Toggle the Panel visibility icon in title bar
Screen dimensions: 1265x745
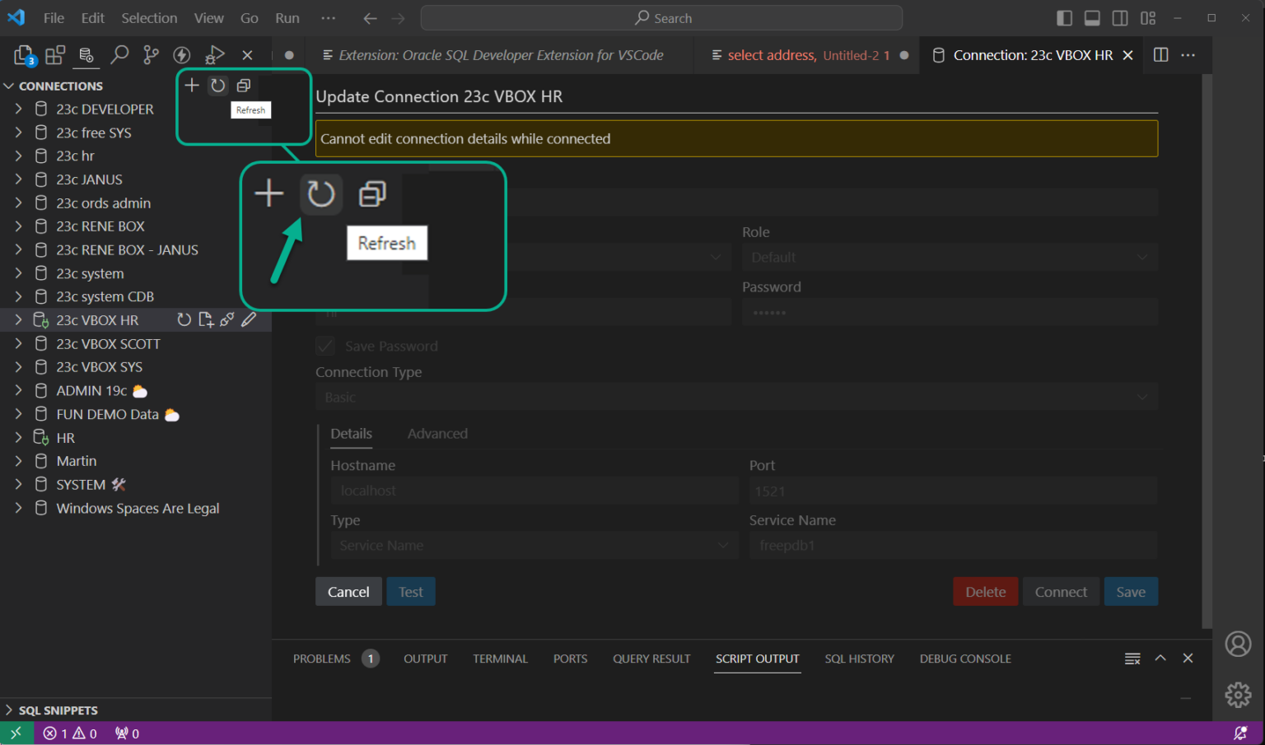coord(1092,17)
